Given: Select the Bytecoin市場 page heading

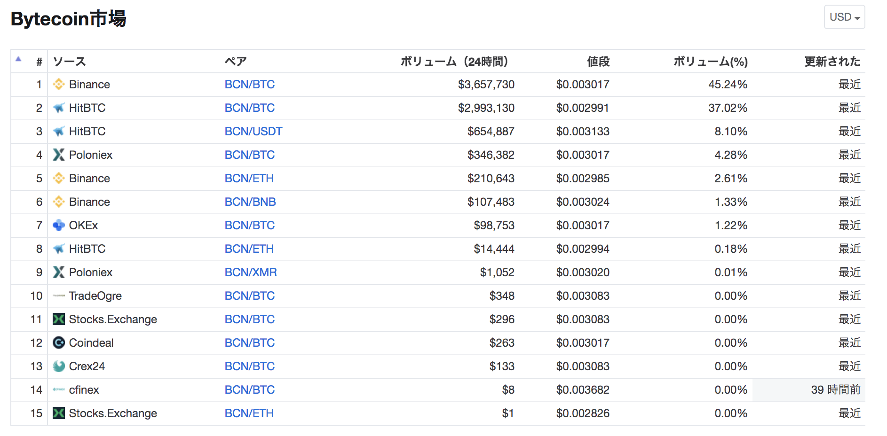Looking at the screenshot, I should (69, 19).
